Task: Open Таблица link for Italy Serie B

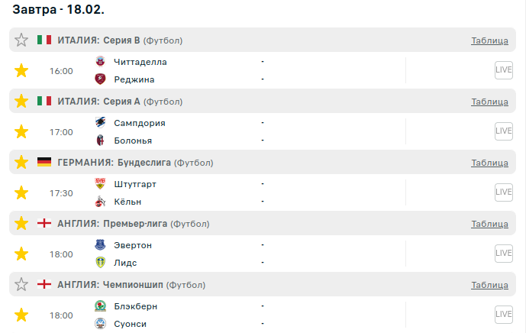Action: [x=489, y=40]
